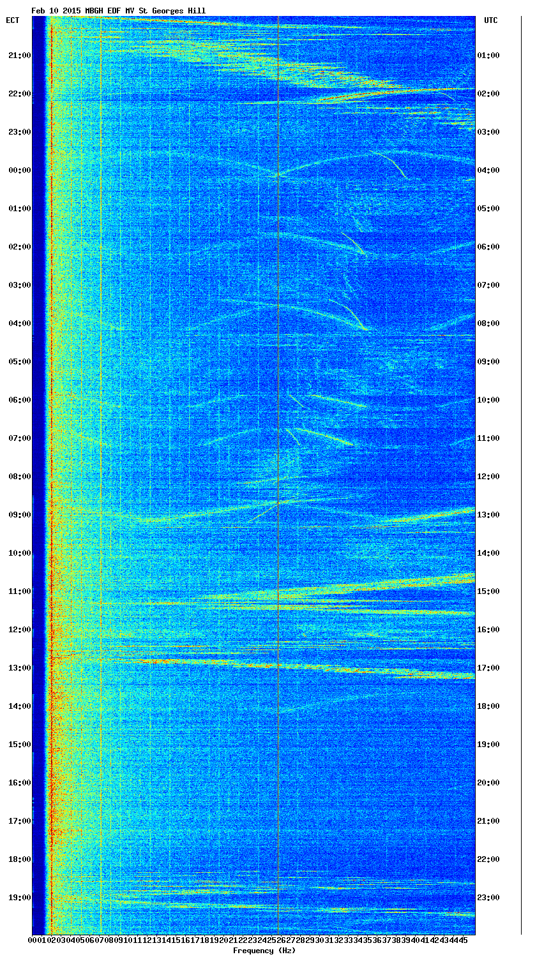This screenshot has width=544, height=957.
Task: Select the 17:00 label on the ECT axis
Action: coord(20,821)
